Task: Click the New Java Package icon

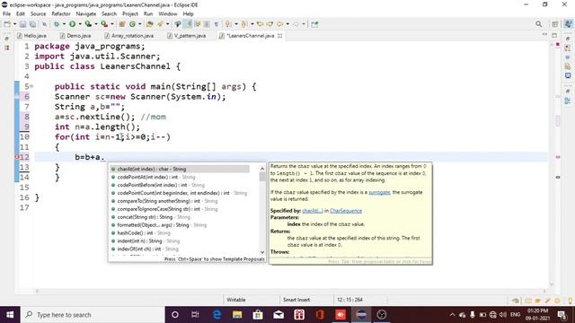Action: pos(122,24)
